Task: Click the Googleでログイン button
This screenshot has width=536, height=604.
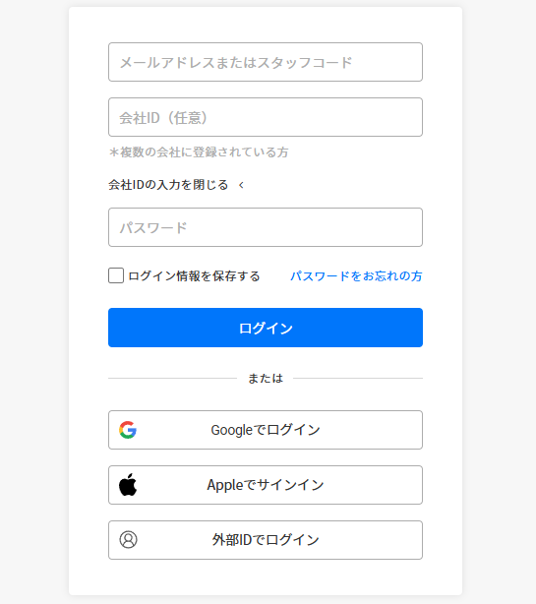Action: click(266, 430)
